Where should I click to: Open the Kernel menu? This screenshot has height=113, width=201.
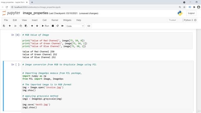click(55, 20)
